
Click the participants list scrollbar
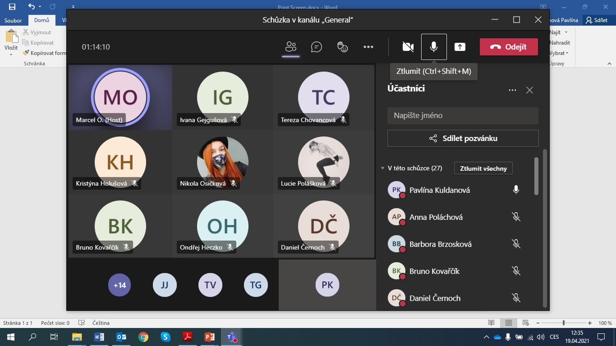tap(536, 176)
